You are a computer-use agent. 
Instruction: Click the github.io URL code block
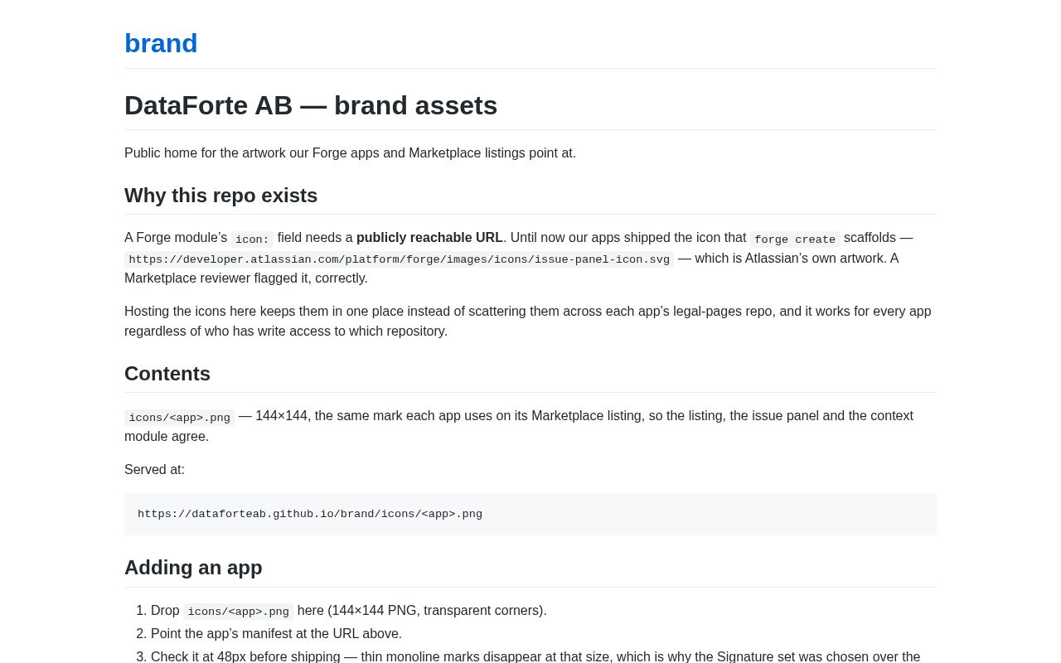(530, 514)
